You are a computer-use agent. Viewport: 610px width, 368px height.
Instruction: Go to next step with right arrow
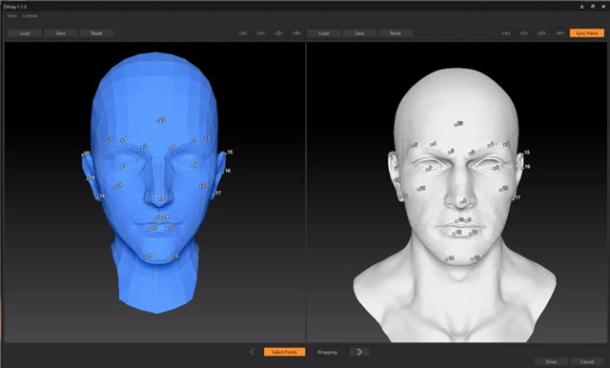pos(359,352)
